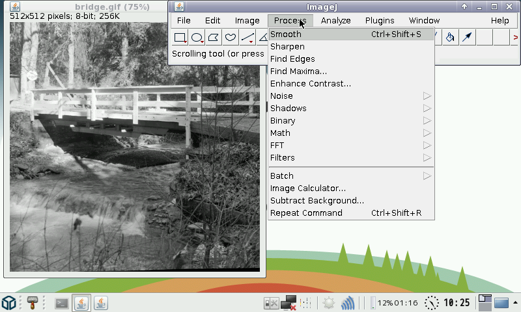This screenshot has width=521, height=312.
Task: Open the power settings tray icon
Action: (271, 303)
